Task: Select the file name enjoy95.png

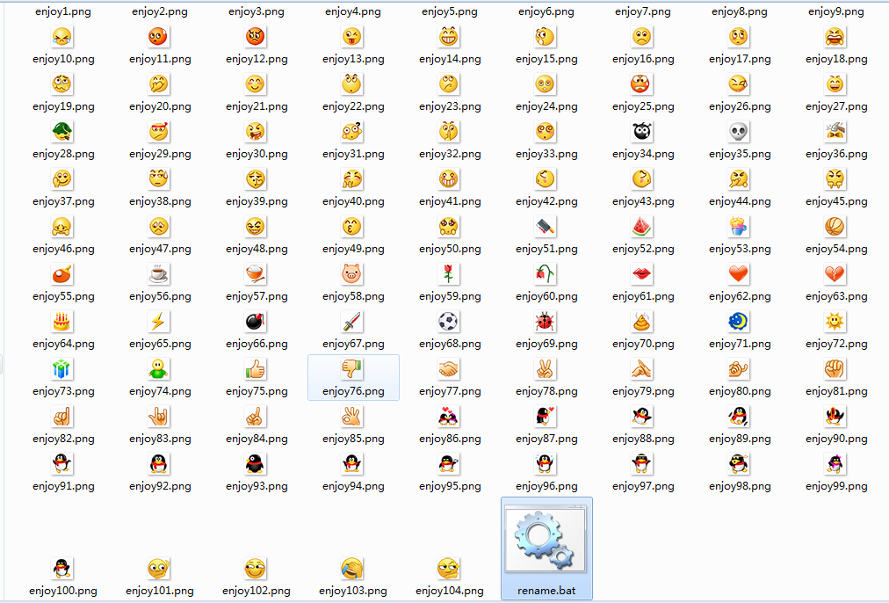Action: pos(450,486)
